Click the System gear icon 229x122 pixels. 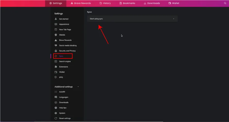56,113
